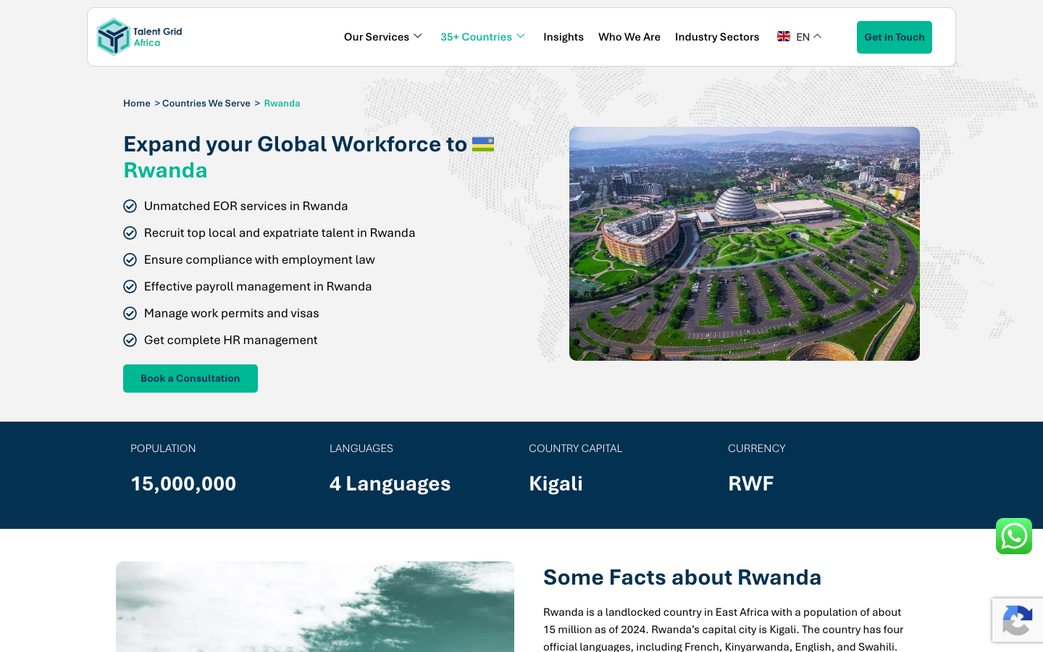Viewport: 1043px width, 652px height.
Task: Expand the Our Services chevron
Action: [x=418, y=36]
